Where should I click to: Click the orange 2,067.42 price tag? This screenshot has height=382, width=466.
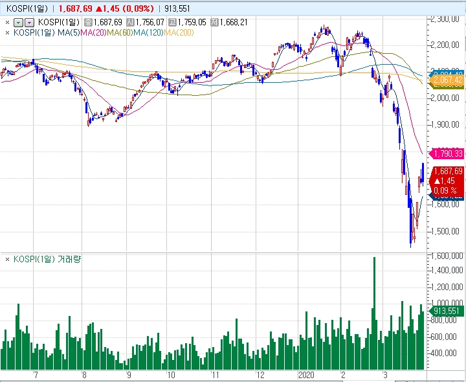(x=447, y=79)
